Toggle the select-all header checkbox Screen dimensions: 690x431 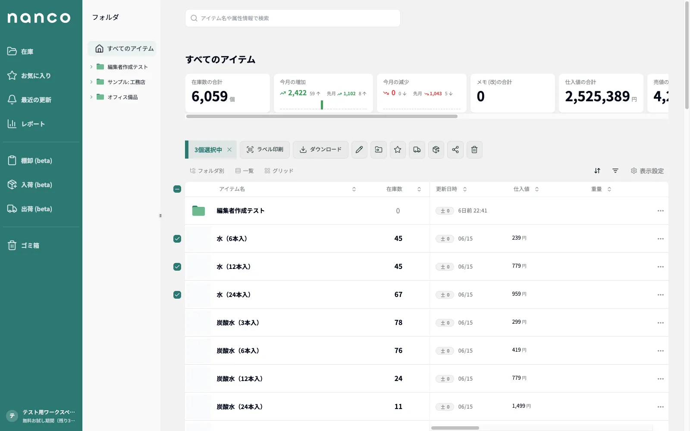[177, 189]
